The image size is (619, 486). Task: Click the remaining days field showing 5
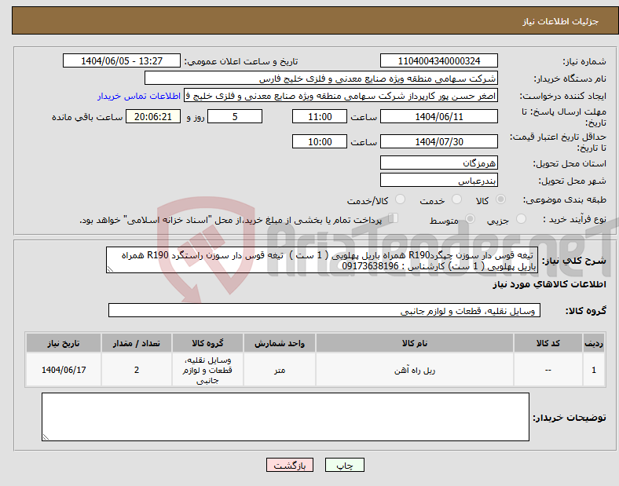235,116
